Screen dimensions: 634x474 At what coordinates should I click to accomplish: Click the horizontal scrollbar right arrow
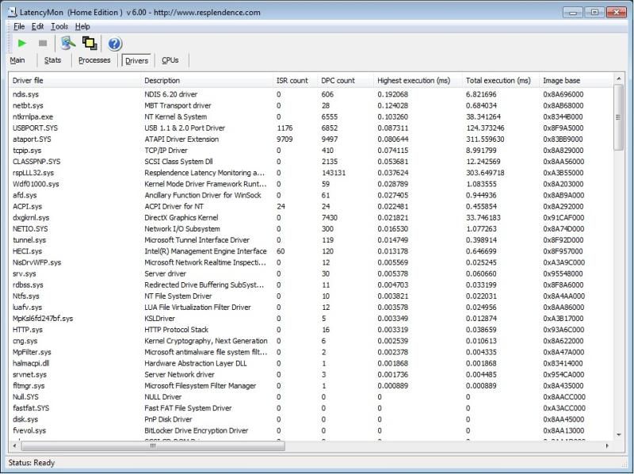pyautogui.click(x=608, y=445)
